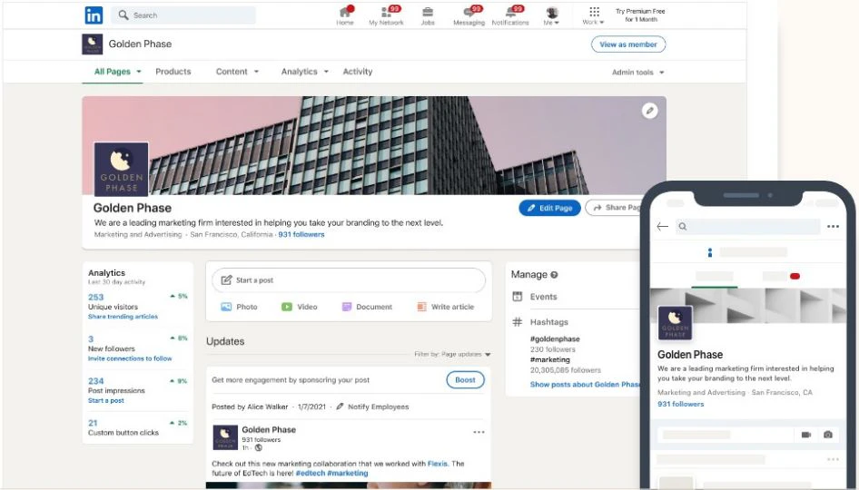859x490 pixels.
Task: Switch to the Products tab
Action: coord(173,72)
